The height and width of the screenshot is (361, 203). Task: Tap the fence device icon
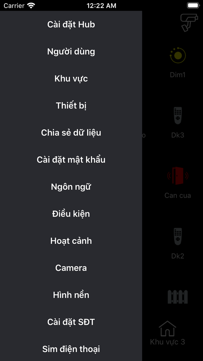178,297
